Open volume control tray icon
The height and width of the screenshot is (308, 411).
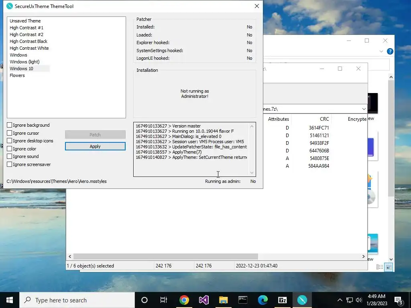[x=359, y=300]
